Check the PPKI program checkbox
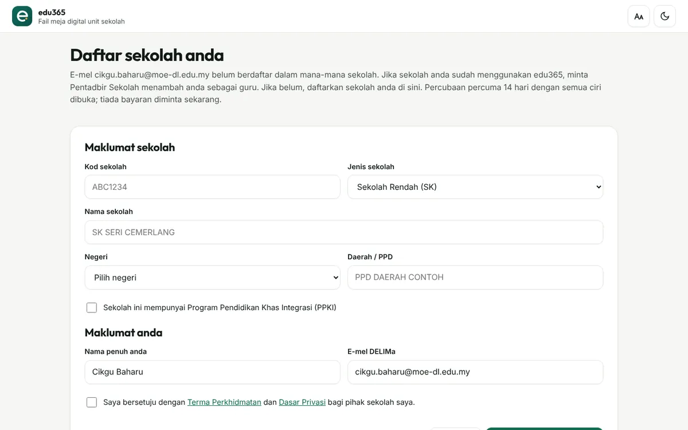Screen dimensions: 688x430 (92, 308)
